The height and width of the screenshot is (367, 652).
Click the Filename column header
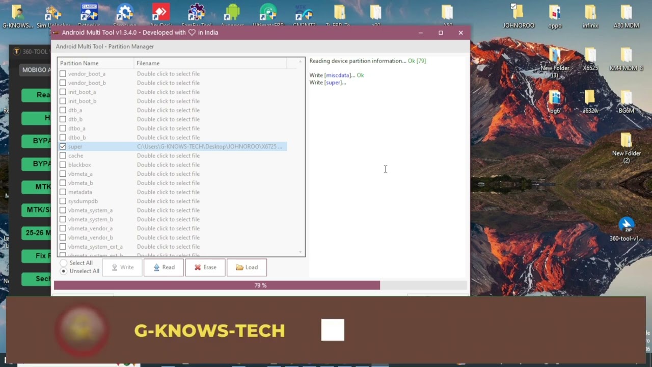(x=210, y=63)
